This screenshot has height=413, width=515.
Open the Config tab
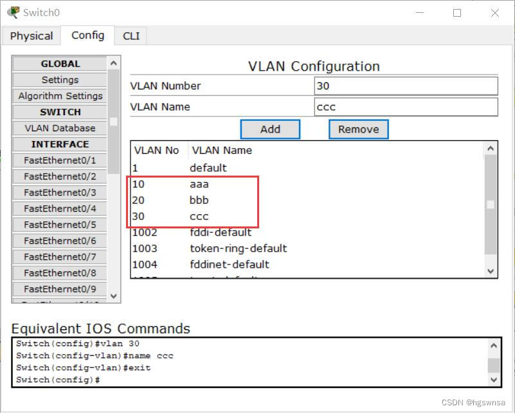click(x=87, y=35)
